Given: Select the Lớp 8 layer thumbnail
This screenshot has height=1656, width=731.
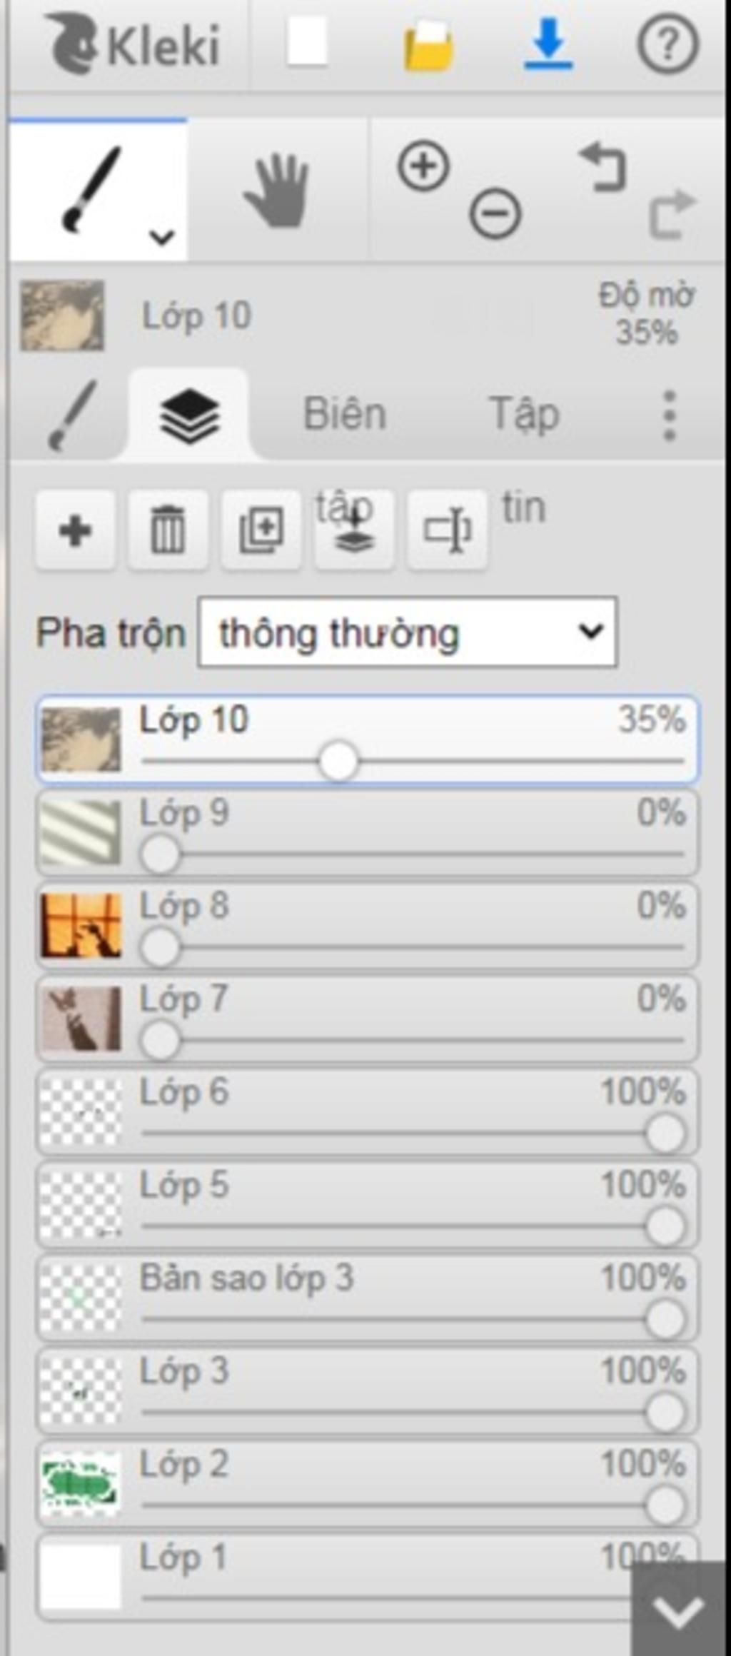Looking at the screenshot, I should pyautogui.click(x=81, y=925).
